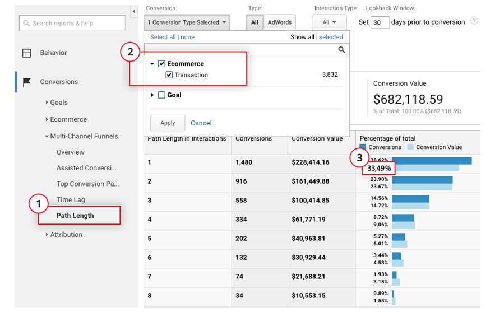This screenshot has width=495, height=312.
Task: Click the 132 conversions cell
Action: 241,258
